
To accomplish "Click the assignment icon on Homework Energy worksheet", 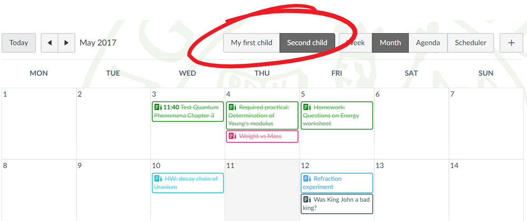I will 307,107.
